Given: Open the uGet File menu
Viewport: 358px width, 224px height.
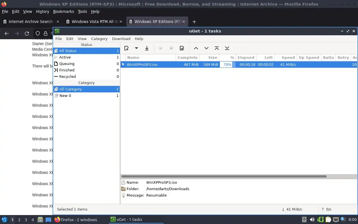Looking at the screenshot, I should point(58,39).
